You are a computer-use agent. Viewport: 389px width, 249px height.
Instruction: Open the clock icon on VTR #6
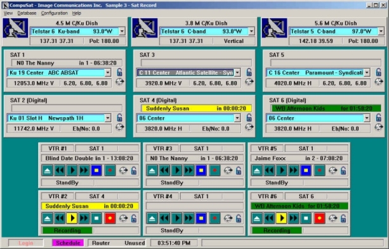(x=333, y=219)
